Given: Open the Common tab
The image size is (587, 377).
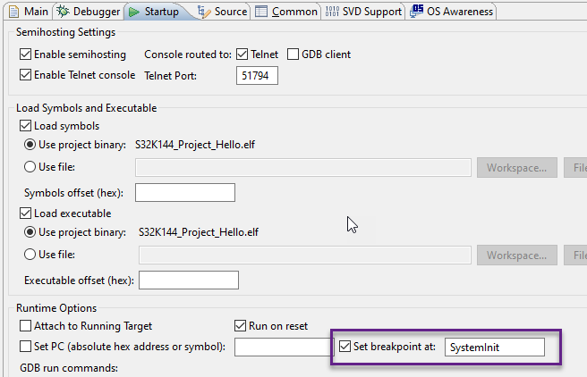Looking at the screenshot, I should 285,12.
